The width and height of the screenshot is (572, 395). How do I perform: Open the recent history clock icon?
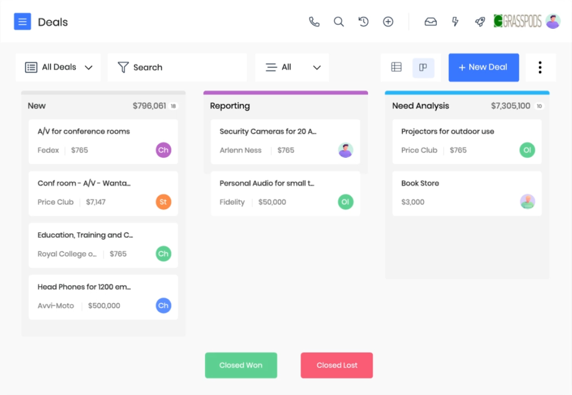[363, 22]
